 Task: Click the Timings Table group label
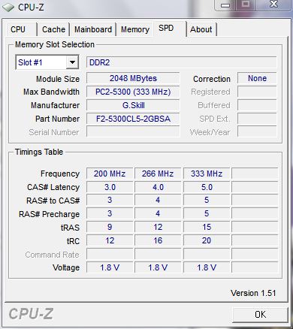coord(39,152)
